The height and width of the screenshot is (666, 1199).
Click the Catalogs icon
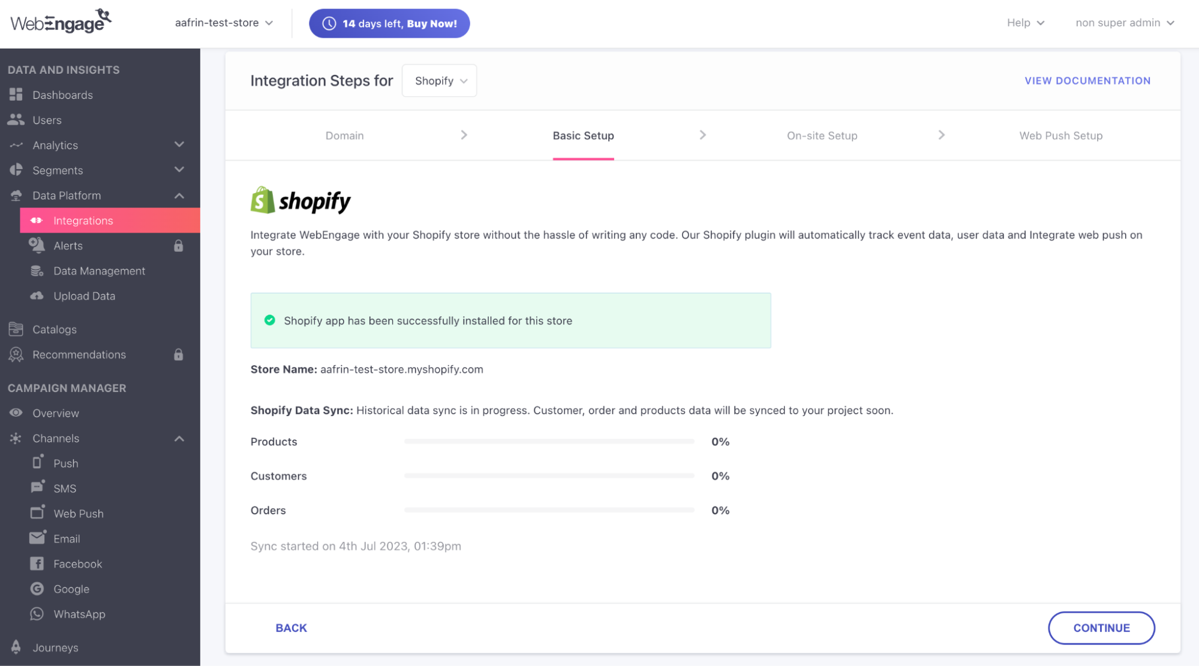[x=16, y=329]
